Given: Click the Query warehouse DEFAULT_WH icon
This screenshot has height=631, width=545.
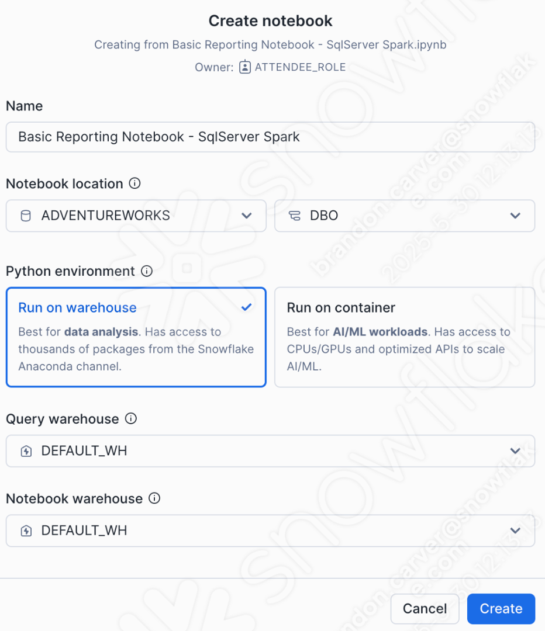Looking at the screenshot, I should (26, 451).
